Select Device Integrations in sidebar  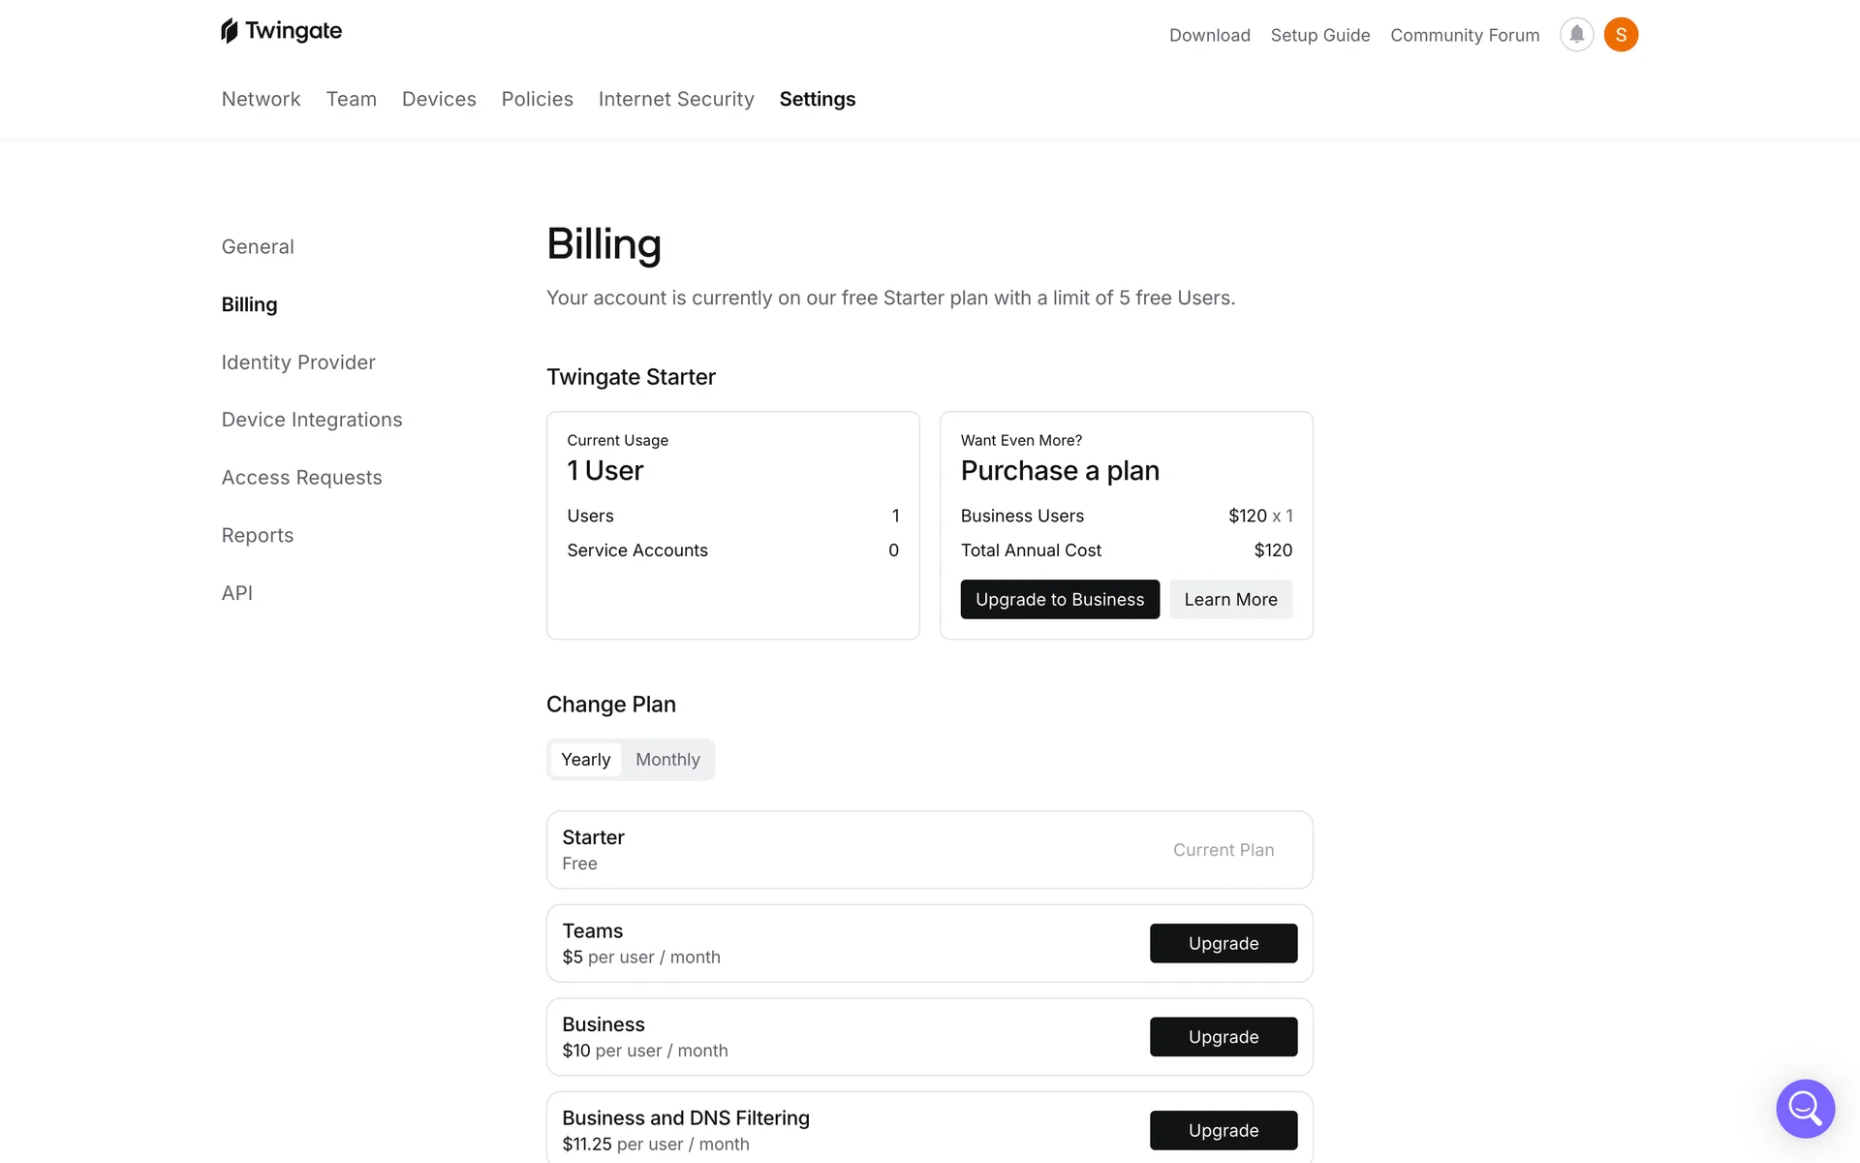tap(312, 420)
